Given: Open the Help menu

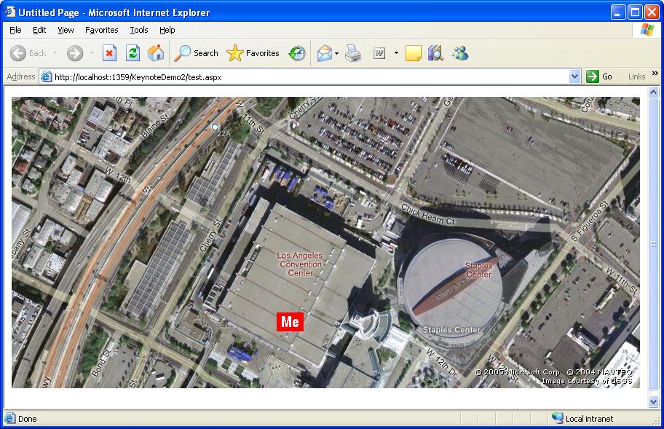Looking at the screenshot, I should pos(167,30).
